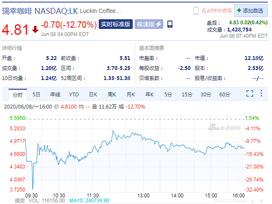Click the down triangle arrow under the chart
The width and height of the screenshot is (272, 204).
click(x=261, y=201)
